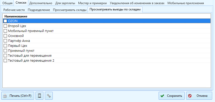This screenshot has height=102, width=215.
Task: Toggle the Основной checkbox
Action: tap(5, 36)
